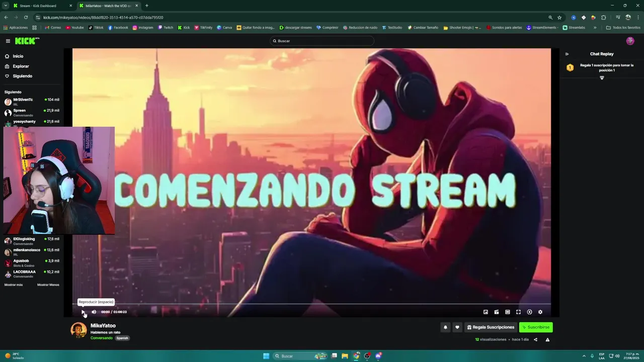Open Discord from the taskbar
This screenshot has width=644, height=362.
(x=378, y=356)
